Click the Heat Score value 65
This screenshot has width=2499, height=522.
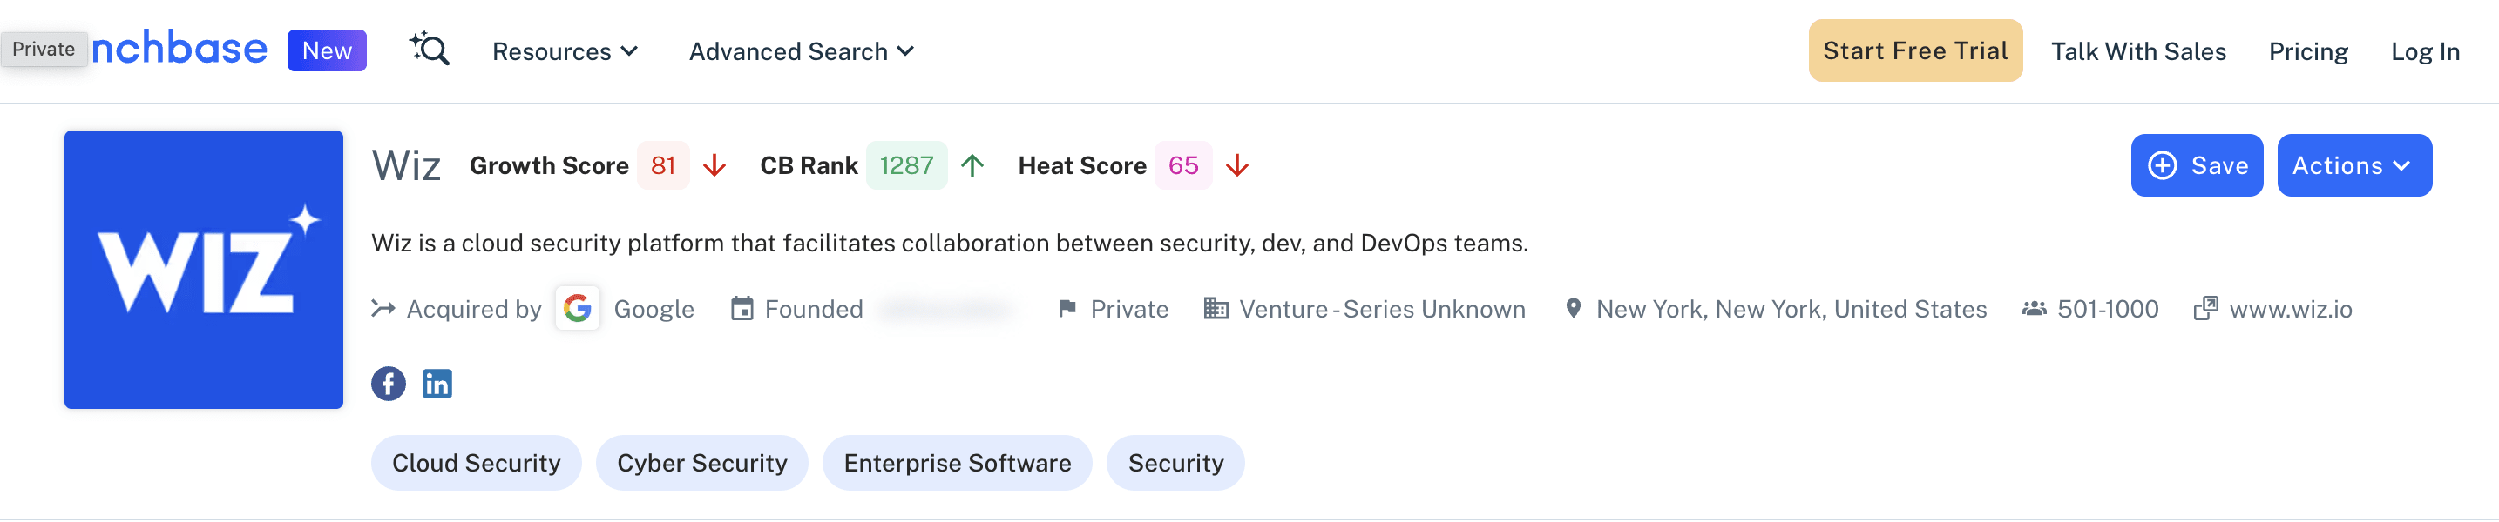click(x=1182, y=165)
